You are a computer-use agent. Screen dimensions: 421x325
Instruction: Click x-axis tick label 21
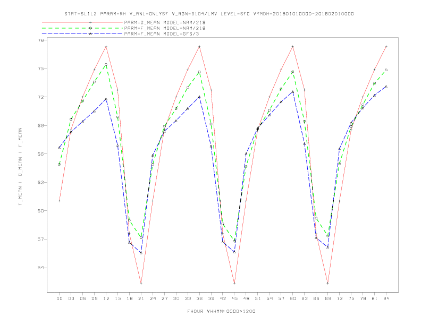coord(141,298)
